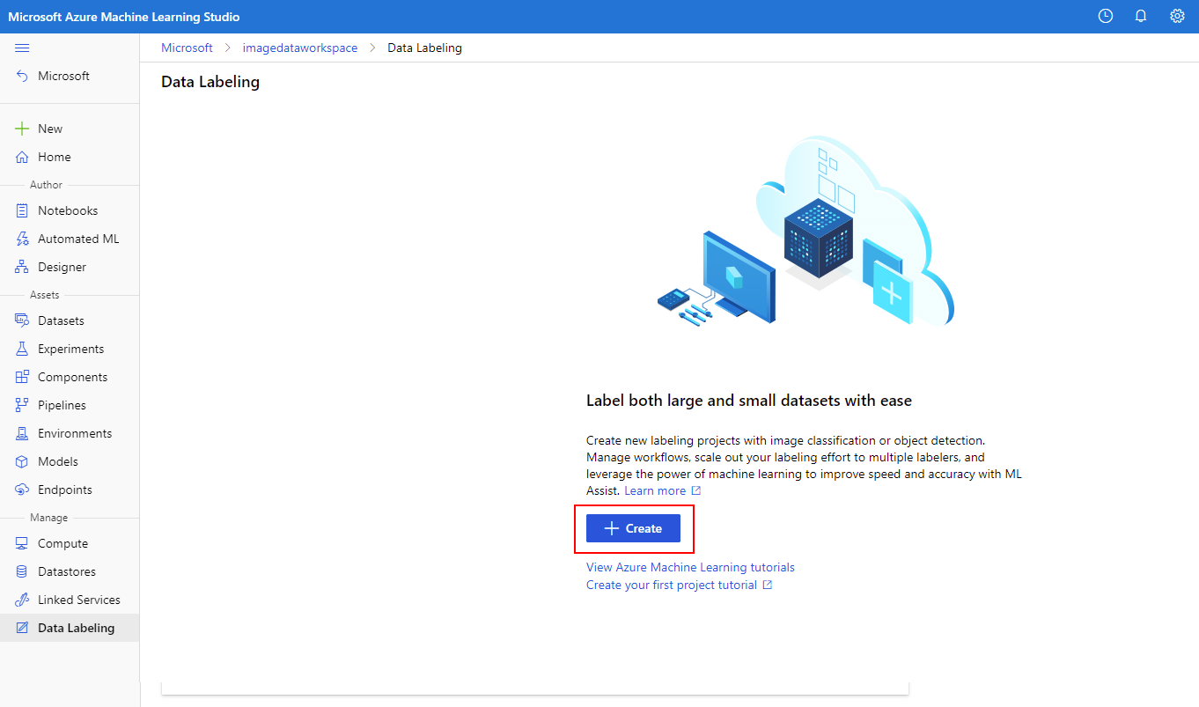Select Data Labeling in the sidebar
Viewport: 1199px width, 707px height.
tap(70, 628)
